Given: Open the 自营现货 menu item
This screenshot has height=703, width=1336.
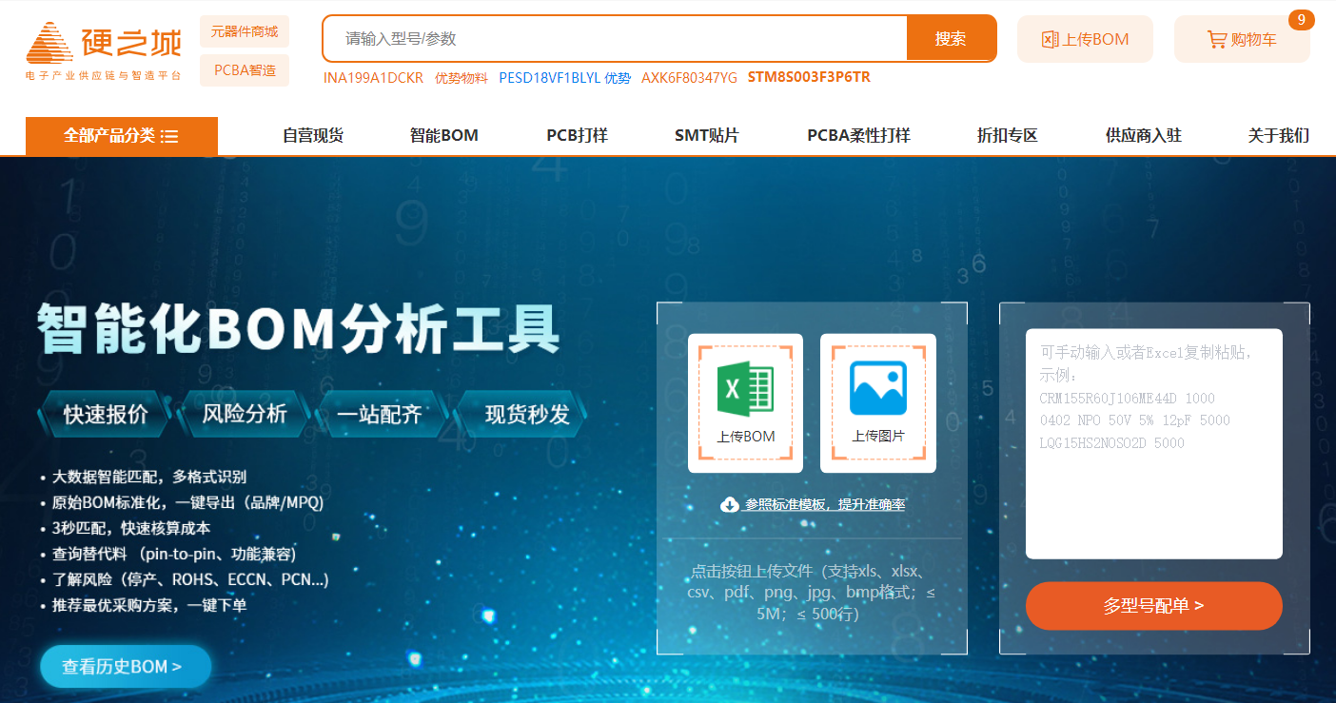Looking at the screenshot, I should [x=313, y=136].
